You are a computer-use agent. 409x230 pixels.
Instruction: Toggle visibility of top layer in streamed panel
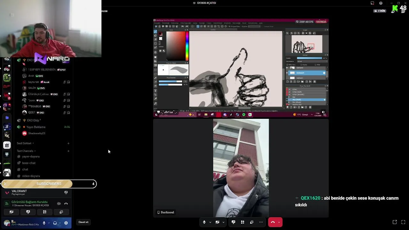[287, 68]
